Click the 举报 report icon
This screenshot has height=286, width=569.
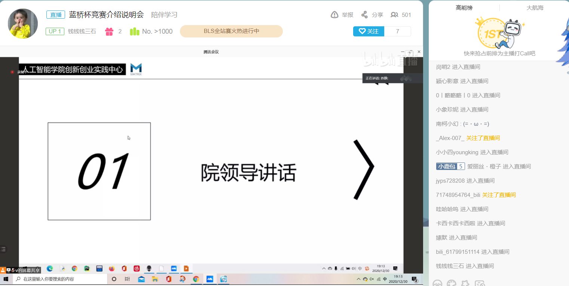coord(334,15)
